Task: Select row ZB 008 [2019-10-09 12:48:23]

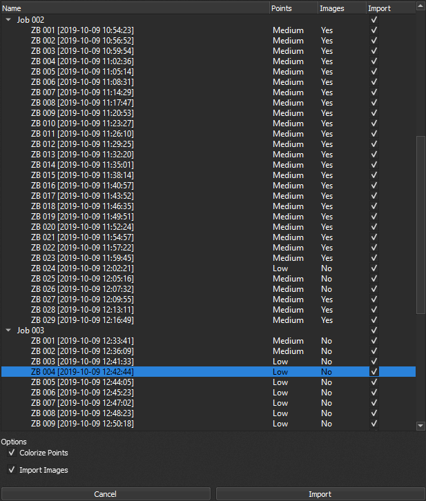Action: tap(209, 413)
